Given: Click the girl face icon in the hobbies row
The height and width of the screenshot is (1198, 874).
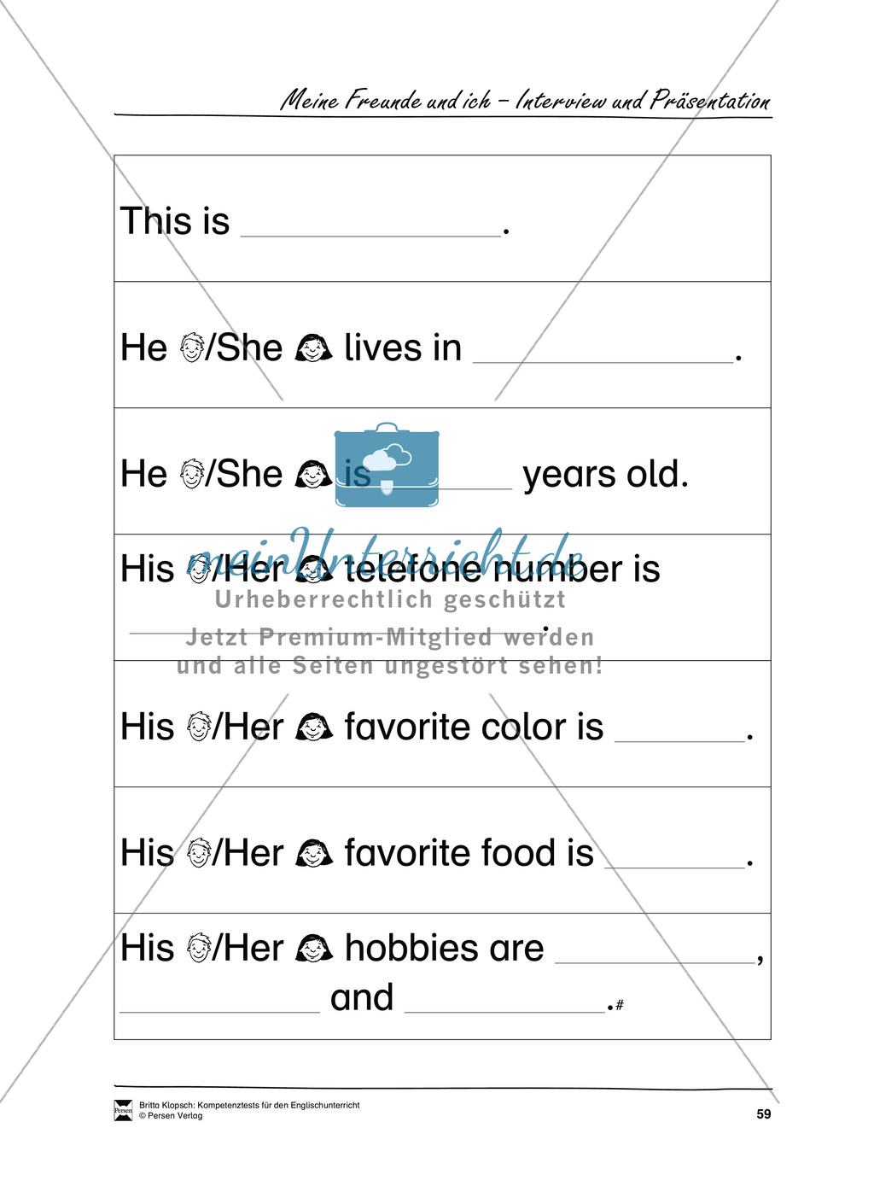Looking at the screenshot, I should click(313, 949).
